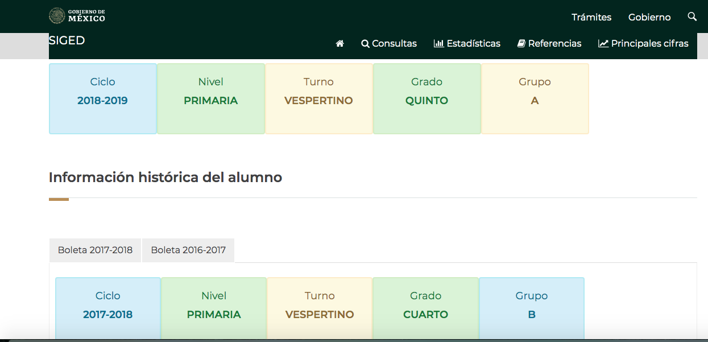The image size is (708, 342).
Task: Open the Gobierno link
Action: [x=649, y=17]
